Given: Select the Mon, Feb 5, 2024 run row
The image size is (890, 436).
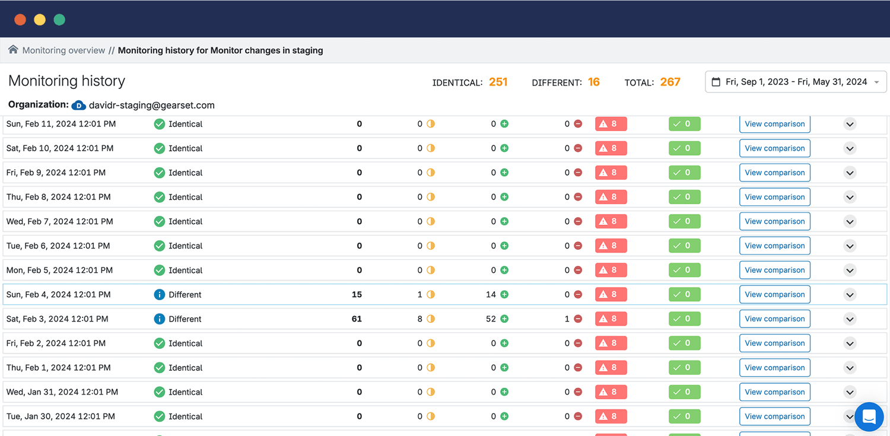Looking at the screenshot, I should click(x=59, y=270).
